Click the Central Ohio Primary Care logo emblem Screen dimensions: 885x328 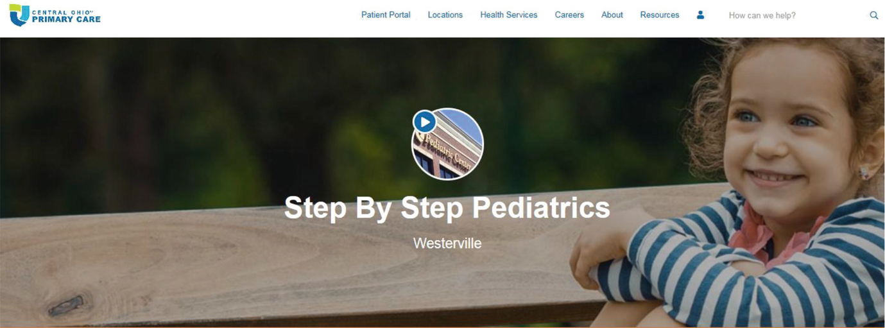click(19, 15)
